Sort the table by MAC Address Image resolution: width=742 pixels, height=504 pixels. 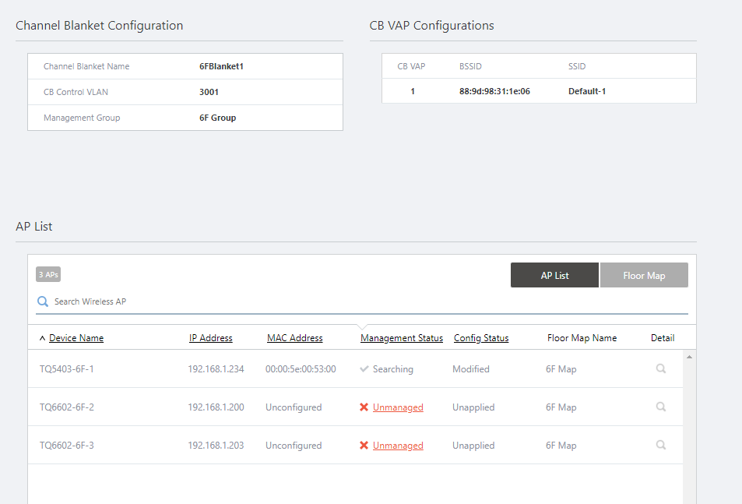[x=294, y=338]
